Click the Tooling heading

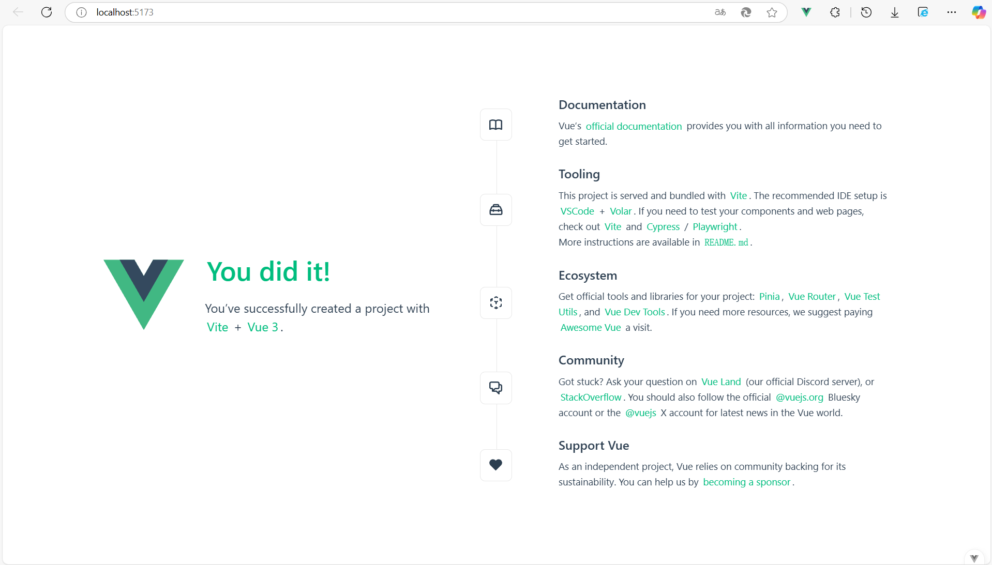579,175
